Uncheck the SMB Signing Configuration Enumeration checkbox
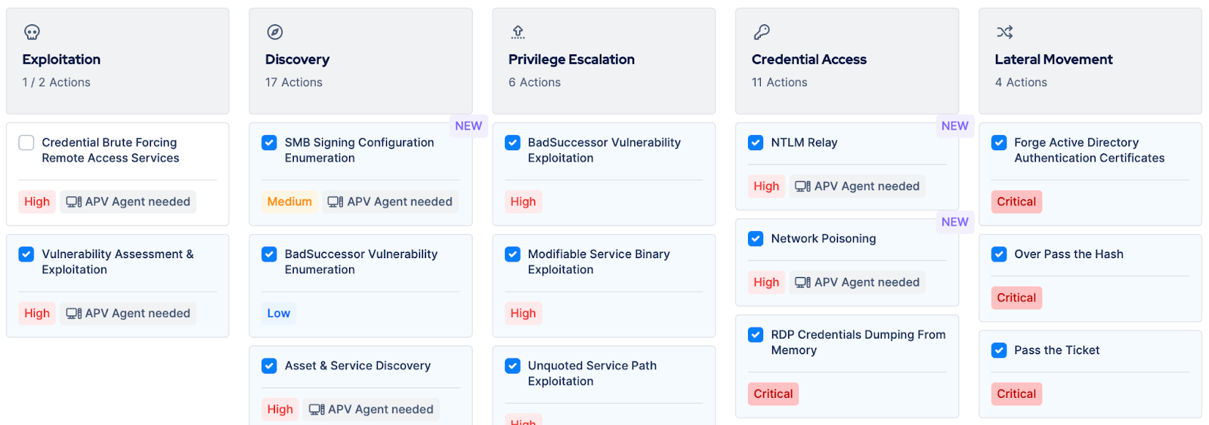 tap(269, 143)
